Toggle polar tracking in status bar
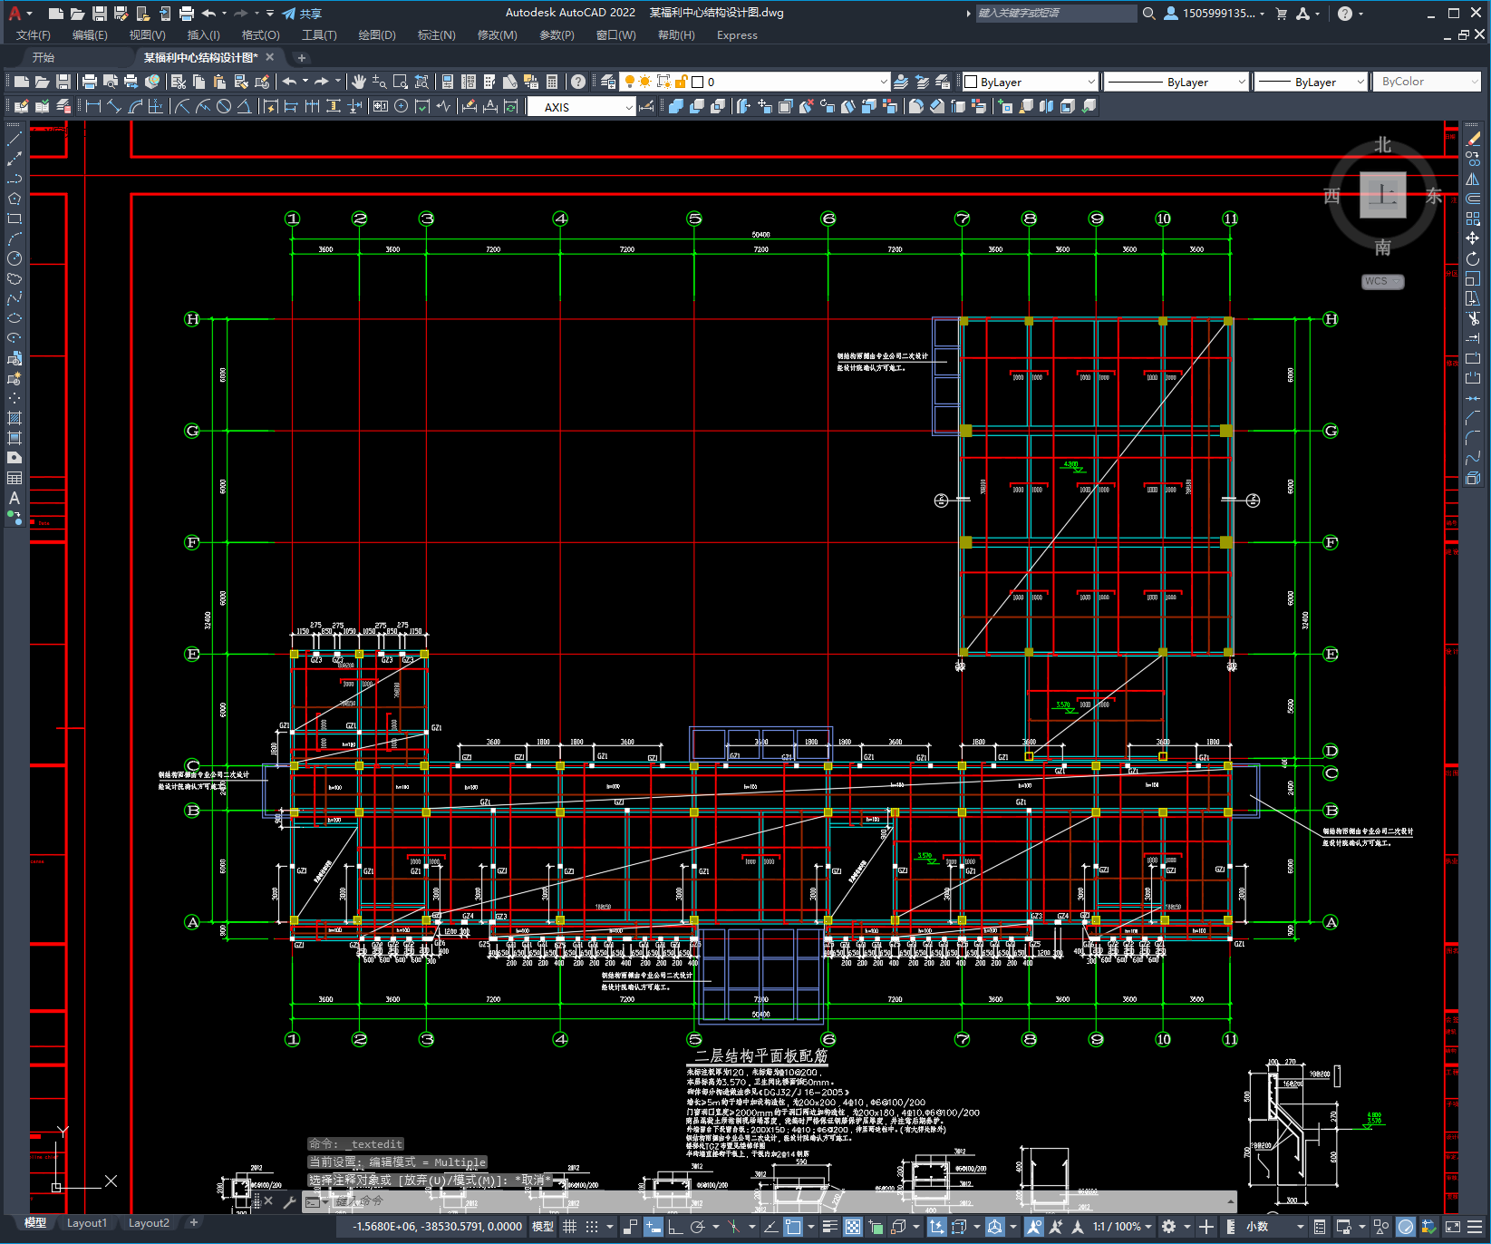This screenshot has height=1244, width=1491. 697,1226
